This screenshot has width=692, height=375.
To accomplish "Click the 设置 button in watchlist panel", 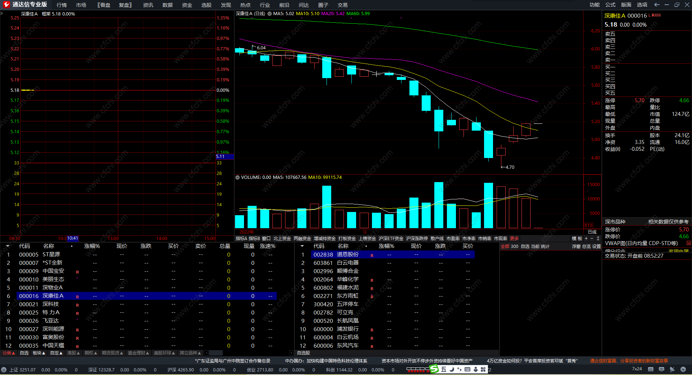I will (596, 247).
